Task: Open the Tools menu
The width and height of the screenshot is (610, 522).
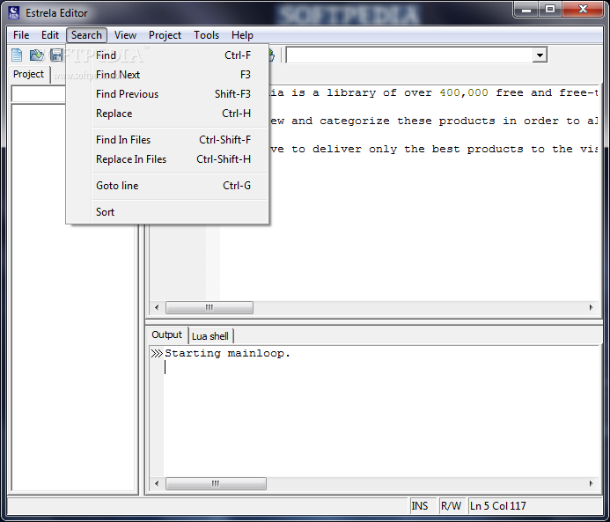Action: (207, 35)
